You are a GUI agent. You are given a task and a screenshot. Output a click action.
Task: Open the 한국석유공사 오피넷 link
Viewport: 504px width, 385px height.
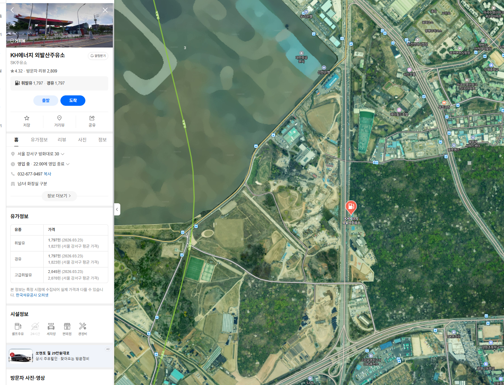[32, 295]
